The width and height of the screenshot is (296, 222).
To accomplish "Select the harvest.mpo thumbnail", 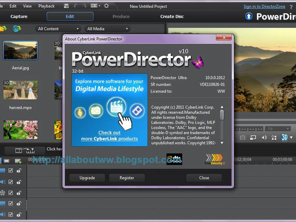I will (21, 90).
